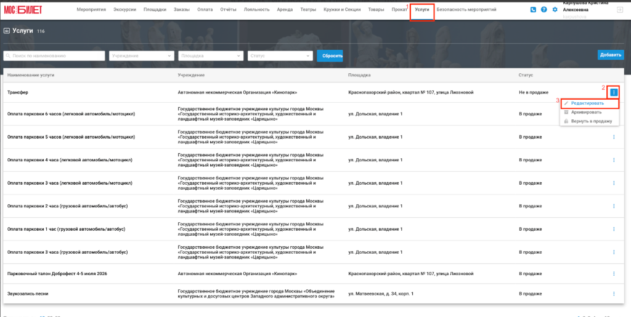Open the settings gear icon
This screenshot has width=631, height=317.
coord(555,9)
